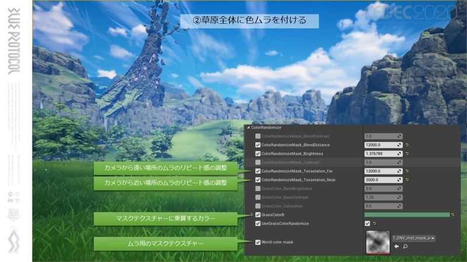
Task: Enable ColorRandomizeMask_Contrast override checkbox
Action: pyautogui.click(x=258, y=162)
